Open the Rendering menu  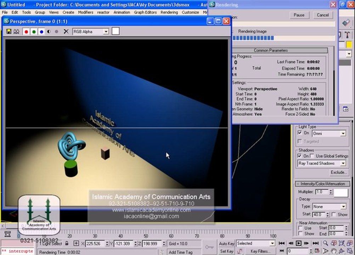pos(169,12)
